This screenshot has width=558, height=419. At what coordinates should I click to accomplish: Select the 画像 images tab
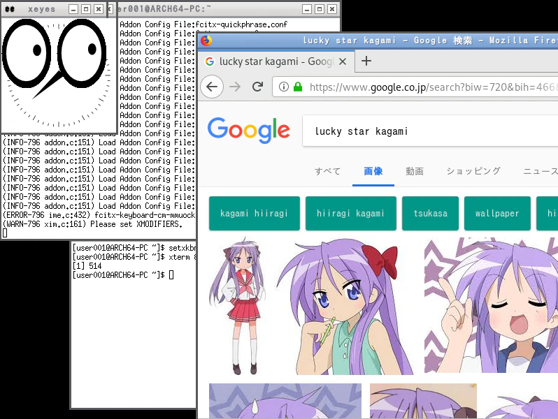tap(373, 171)
